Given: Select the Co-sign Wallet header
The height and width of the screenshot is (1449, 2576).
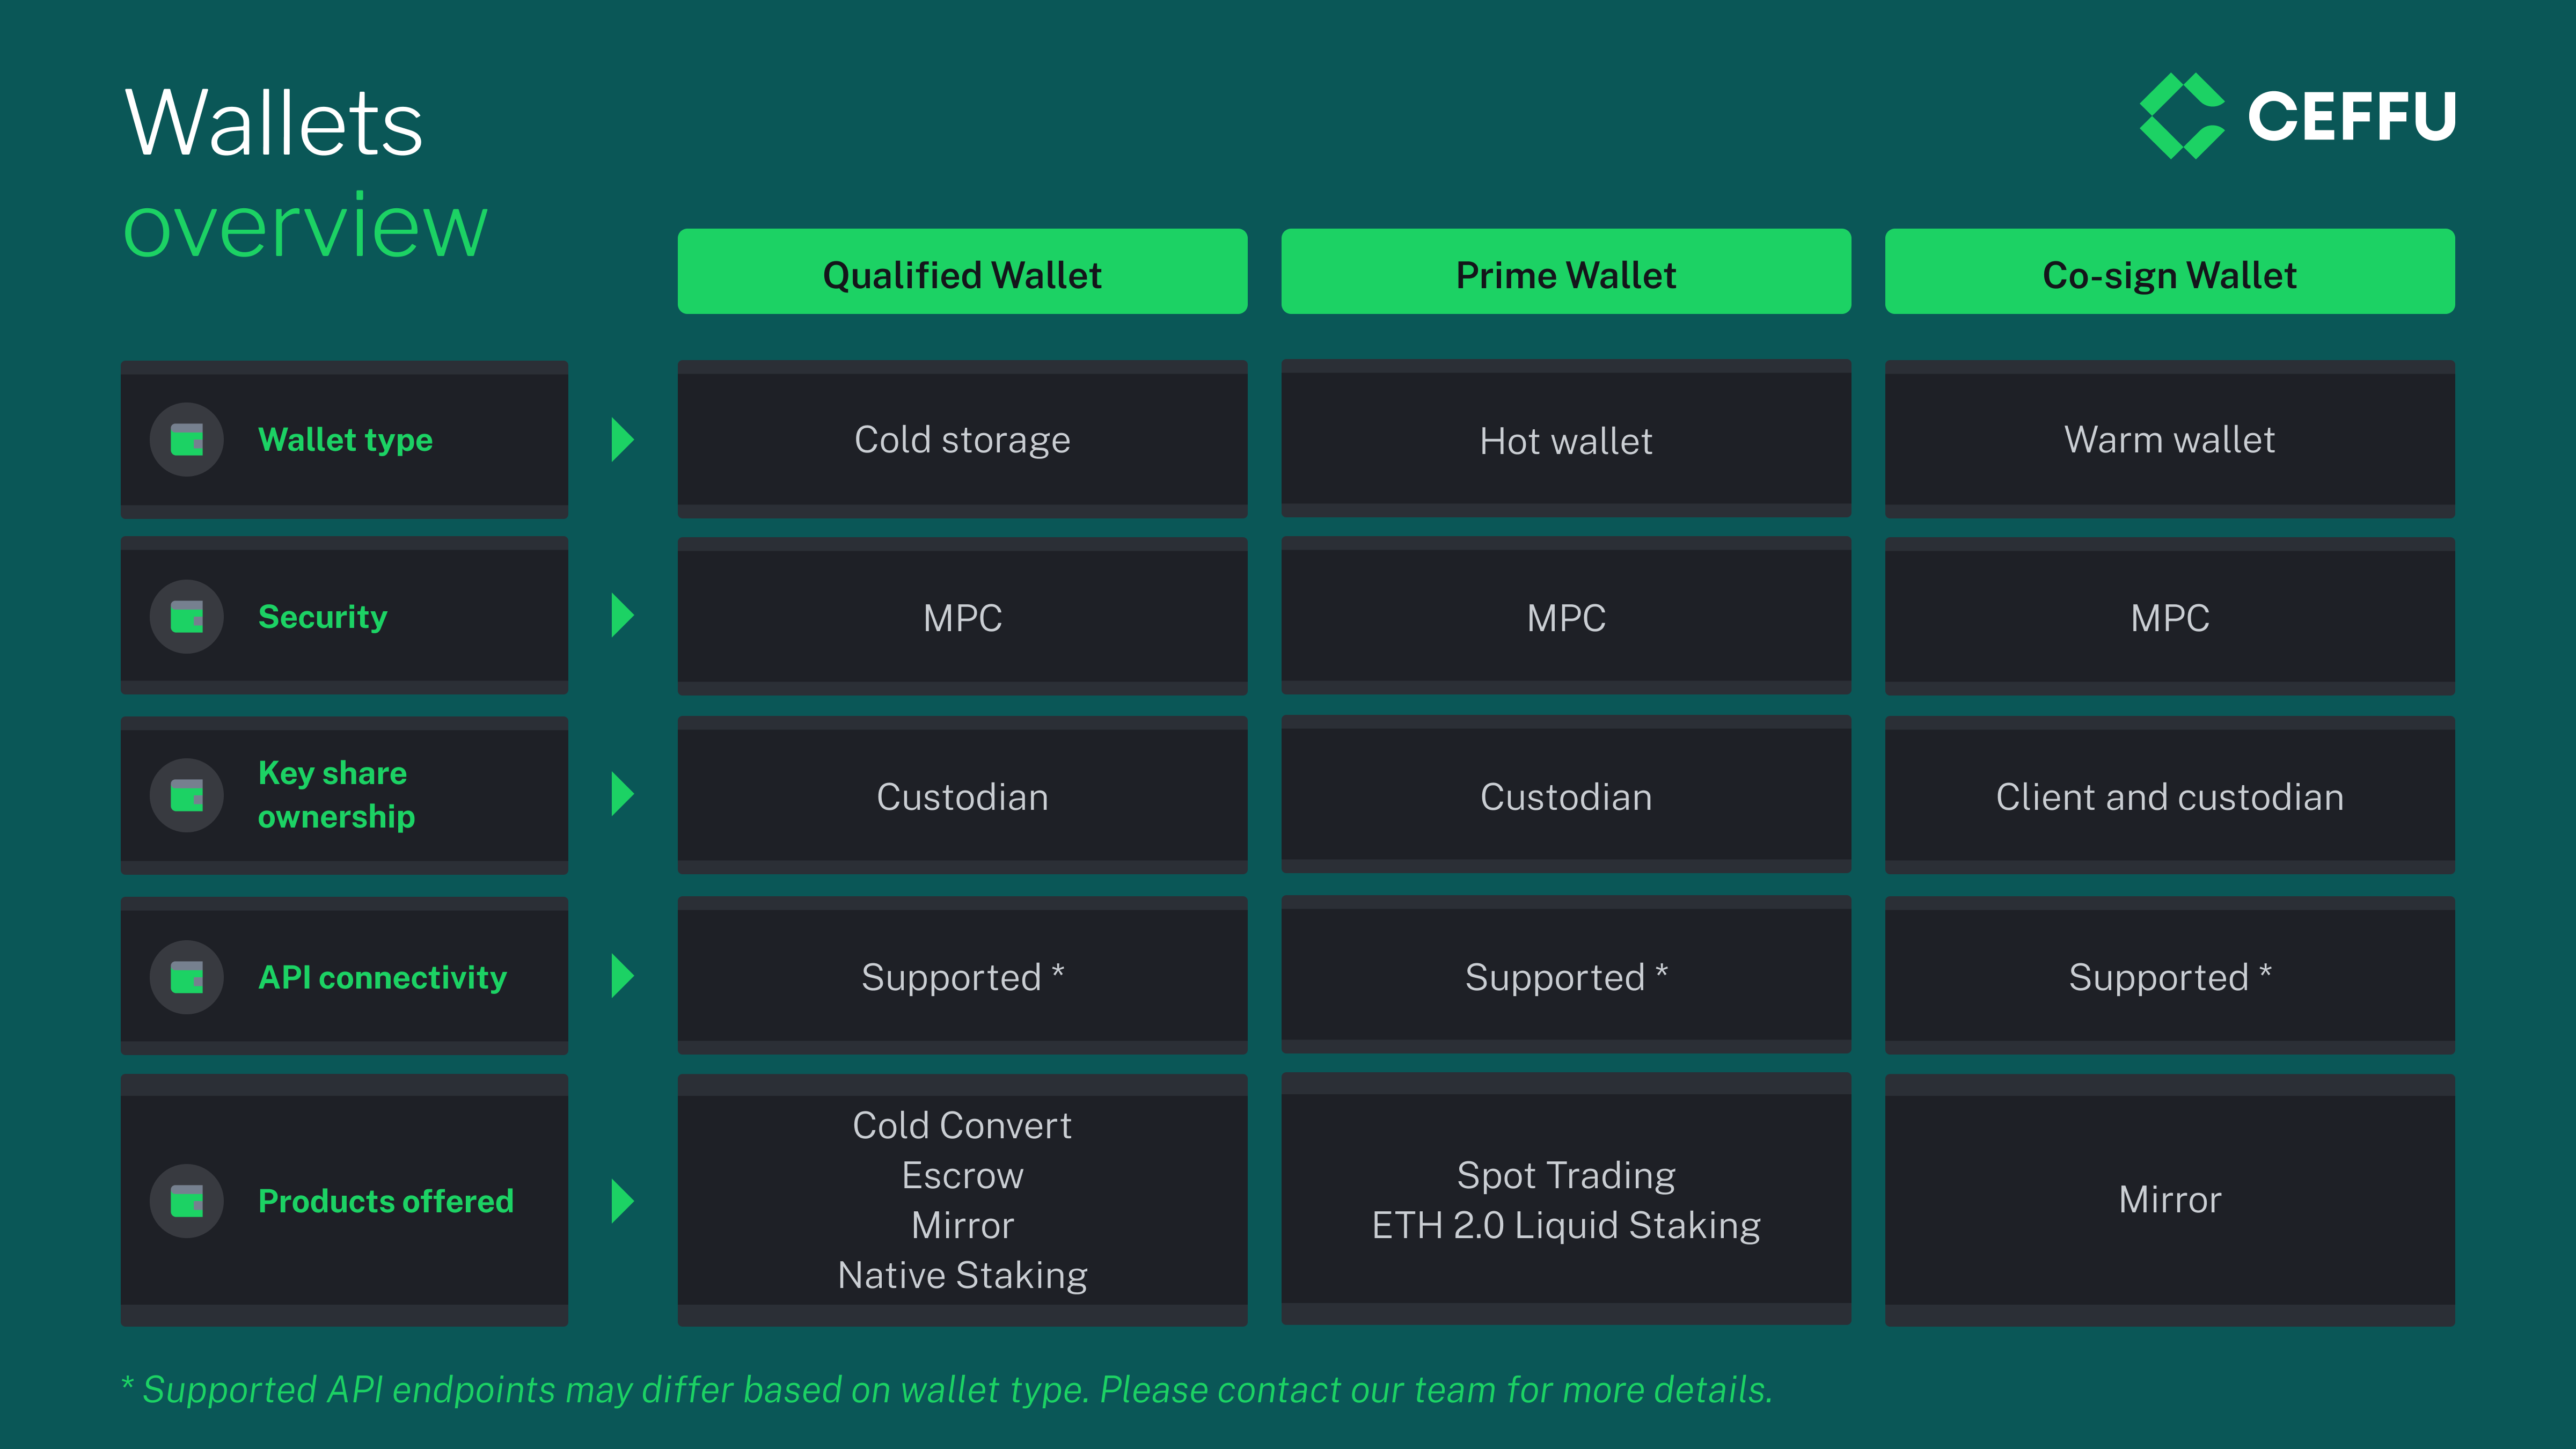Looking at the screenshot, I should coord(2170,272).
